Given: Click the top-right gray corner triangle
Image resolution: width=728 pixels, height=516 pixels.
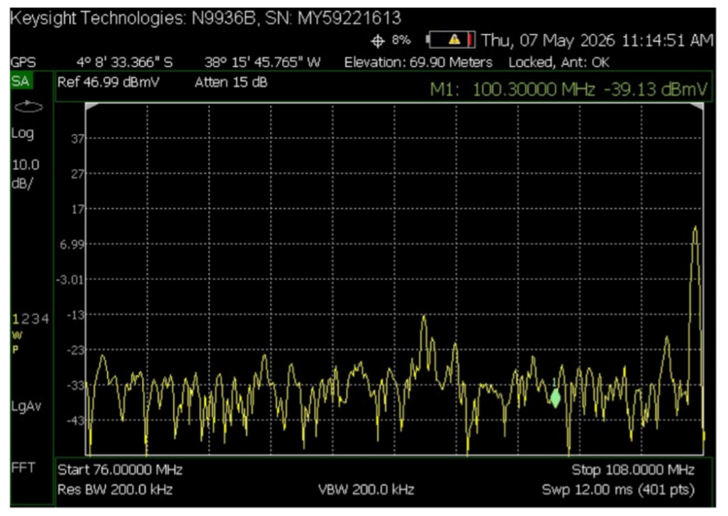Looking at the screenshot, I should tap(697, 107).
